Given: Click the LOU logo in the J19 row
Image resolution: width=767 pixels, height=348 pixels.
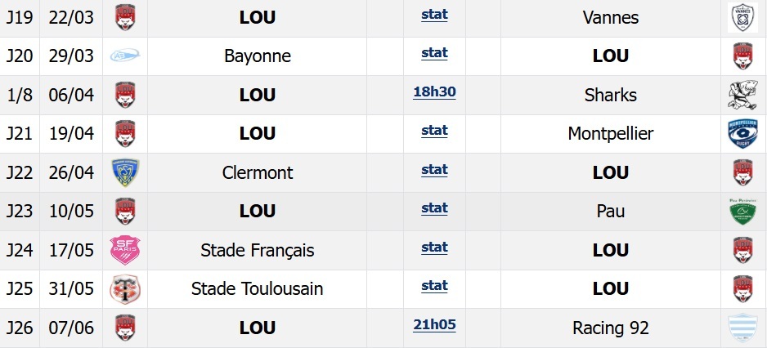Looking at the screenshot, I should pos(125,18).
